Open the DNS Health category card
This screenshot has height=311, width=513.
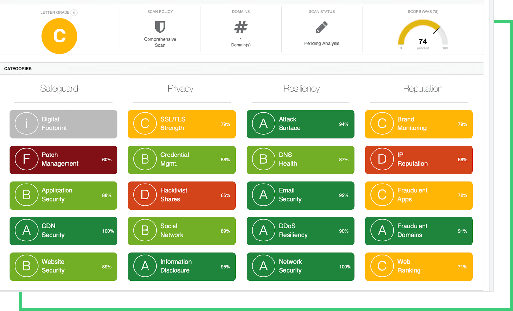click(x=300, y=159)
